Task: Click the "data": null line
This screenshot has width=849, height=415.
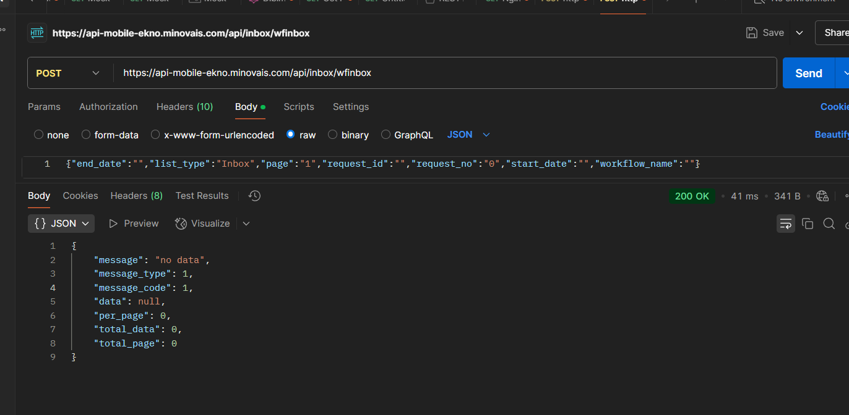Action: coord(130,301)
